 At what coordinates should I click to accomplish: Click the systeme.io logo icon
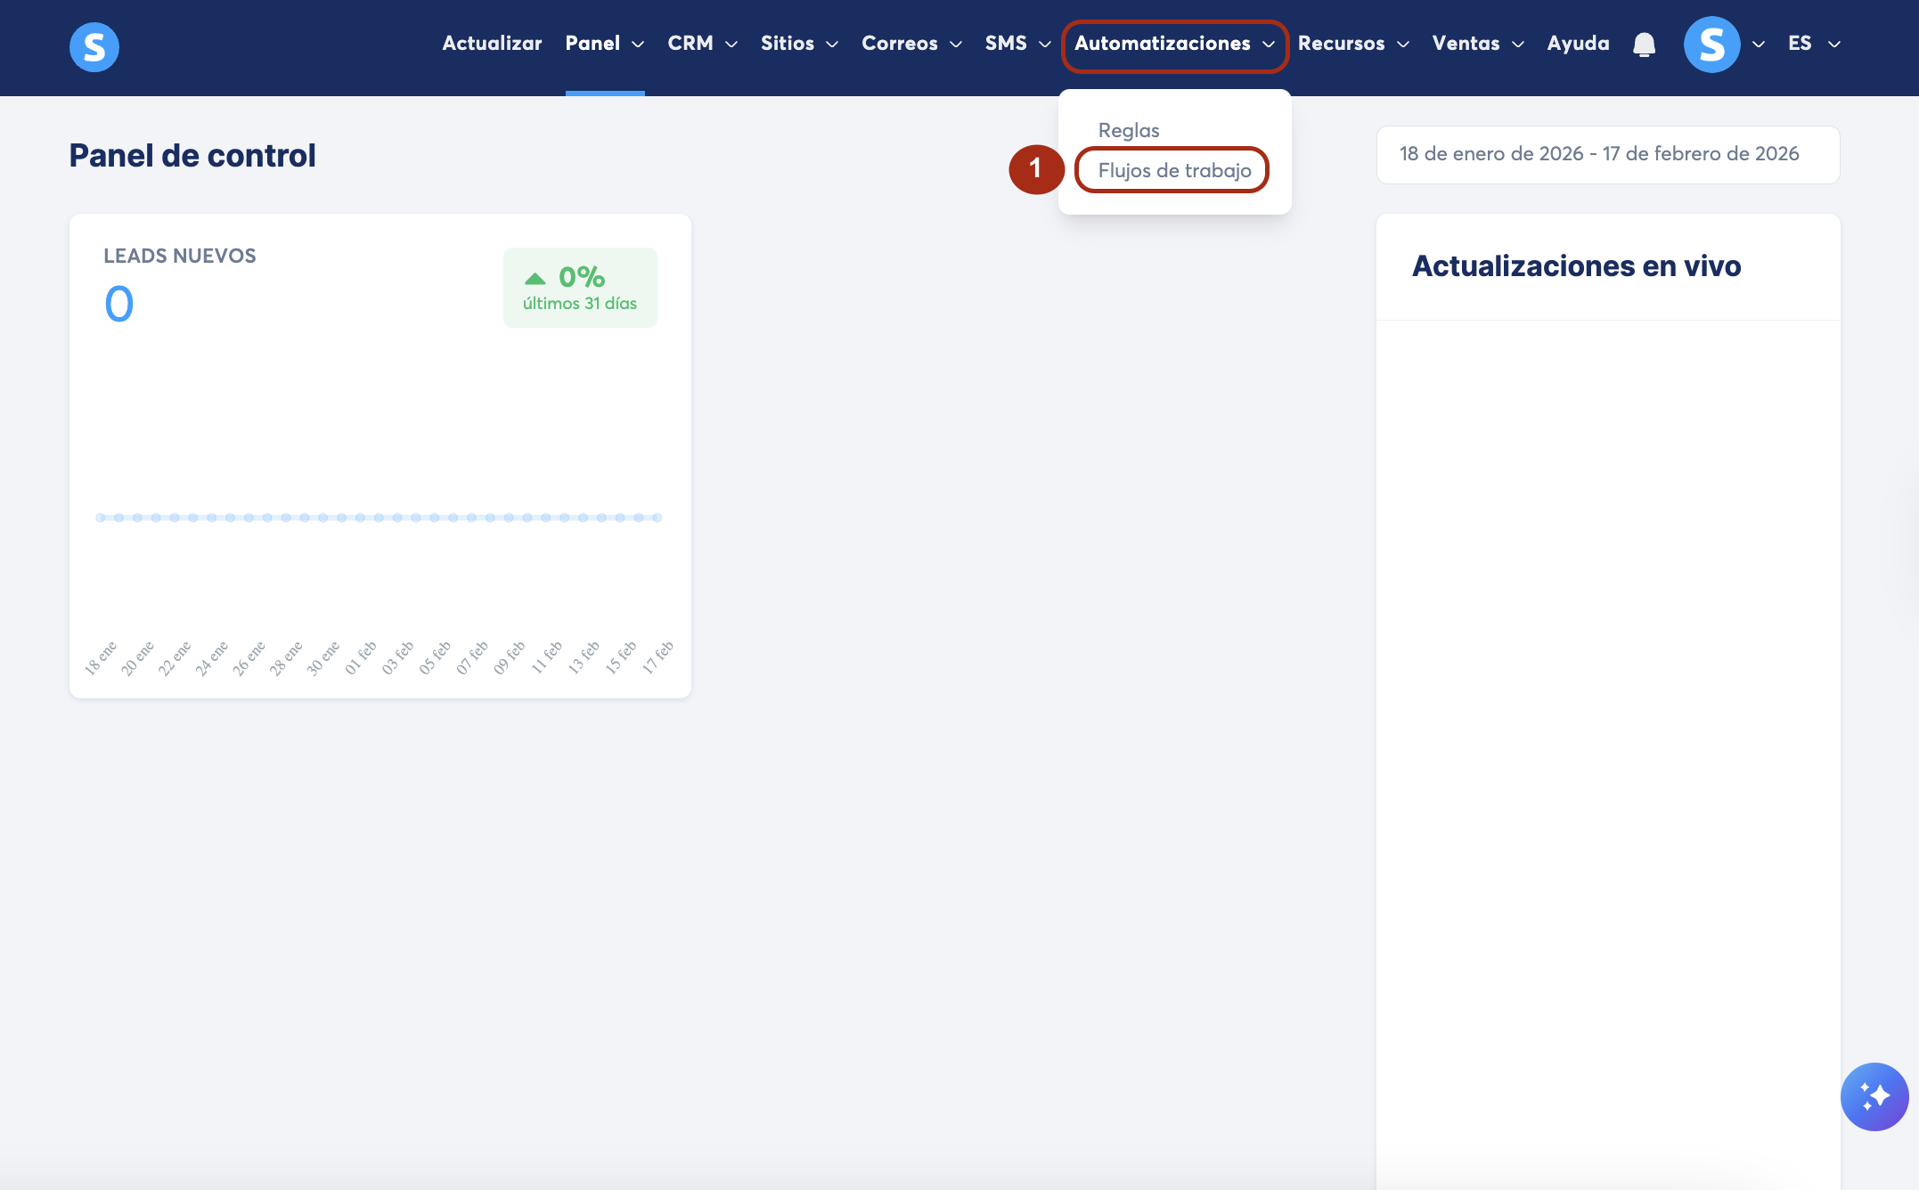(x=94, y=46)
